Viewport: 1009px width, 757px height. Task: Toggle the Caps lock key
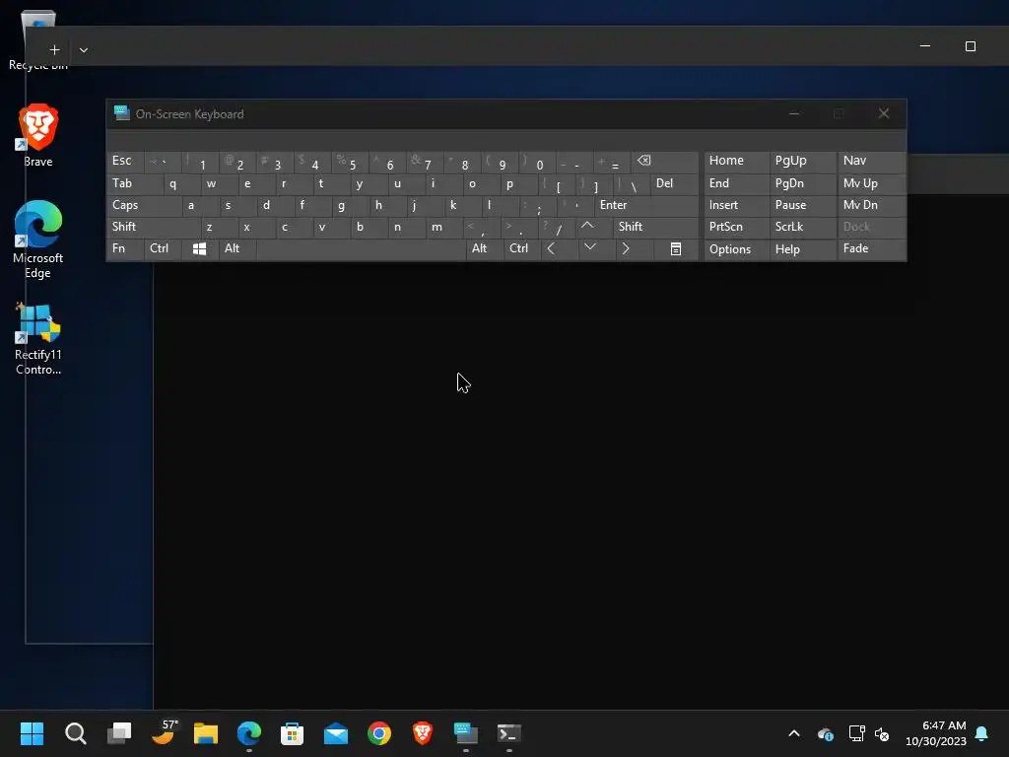[x=144, y=205]
